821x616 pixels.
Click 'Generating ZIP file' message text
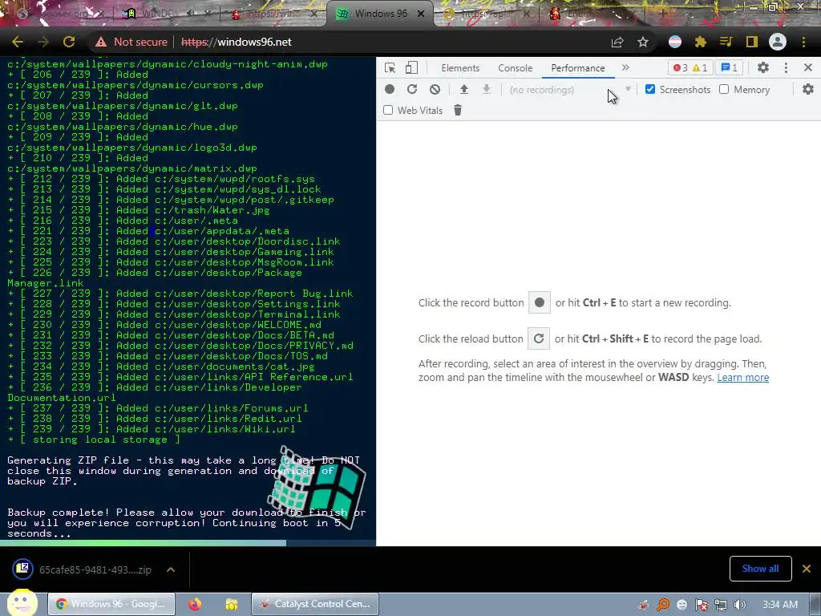tap(184, 470)
